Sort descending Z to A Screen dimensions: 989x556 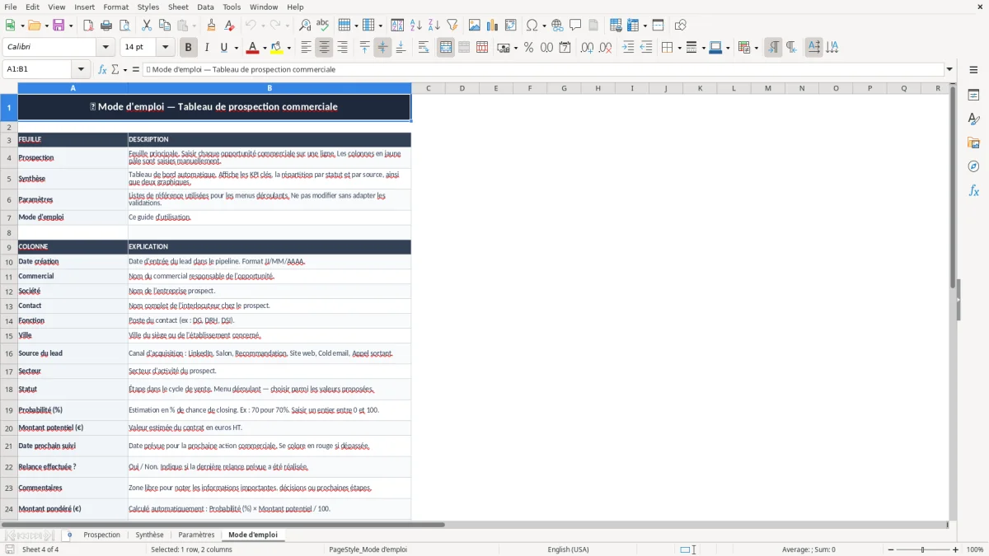(434, 26)
